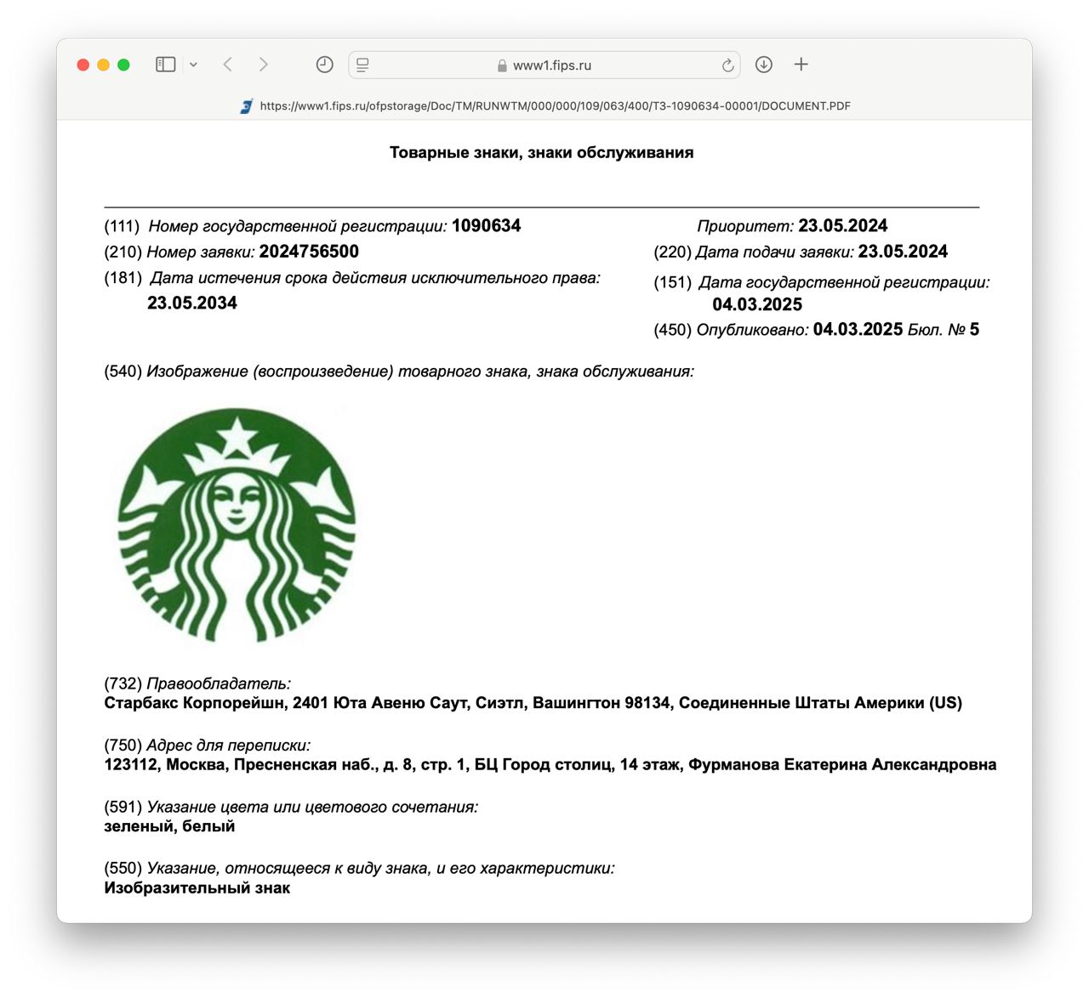The image size is (1089, 998).
Task: Click the heading Товарные знаки, знаки обслуживания
Action: [x=541, y=153]
